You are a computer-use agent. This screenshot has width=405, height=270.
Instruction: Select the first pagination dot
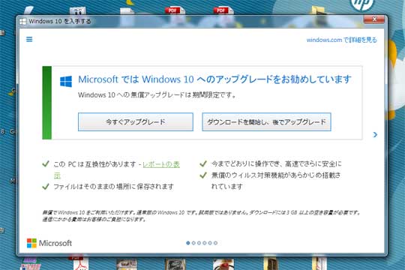(188, 243)
